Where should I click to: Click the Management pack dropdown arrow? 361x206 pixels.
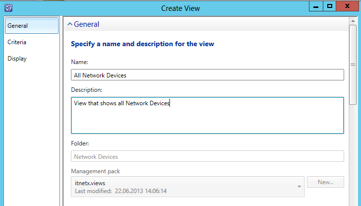point(299,187)
